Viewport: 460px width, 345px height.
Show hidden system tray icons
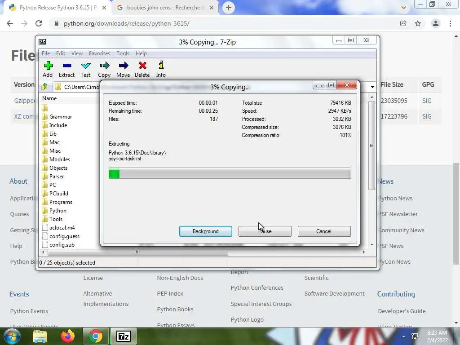(404, 336)
